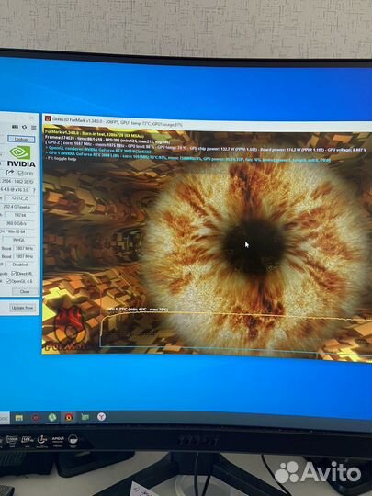Click the Close button in GPU-Z

tap(25, 291)
